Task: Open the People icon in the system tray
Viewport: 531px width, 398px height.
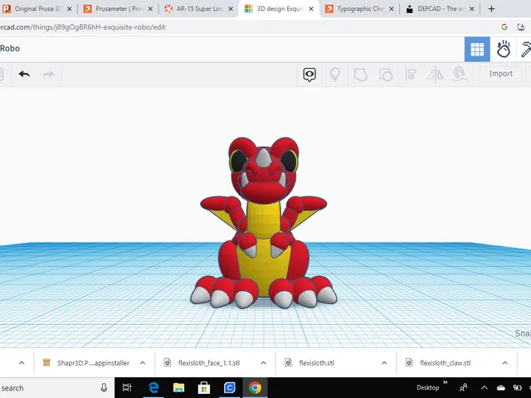Action: (x=464, y=388)
